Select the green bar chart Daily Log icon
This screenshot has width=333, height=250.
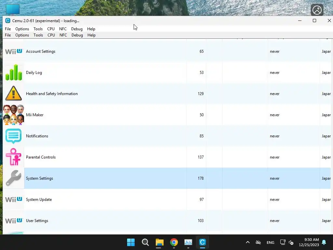coord(14,73)
